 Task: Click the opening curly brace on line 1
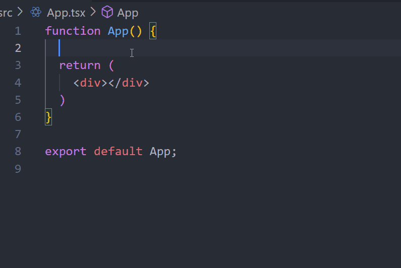coord(153,31)
